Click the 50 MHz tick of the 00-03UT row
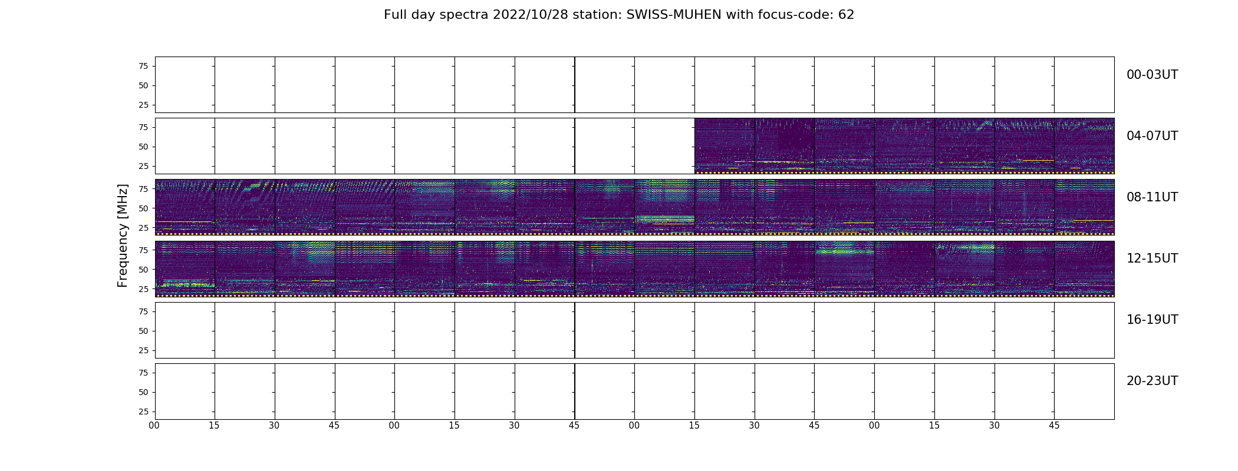 (143, 85)
